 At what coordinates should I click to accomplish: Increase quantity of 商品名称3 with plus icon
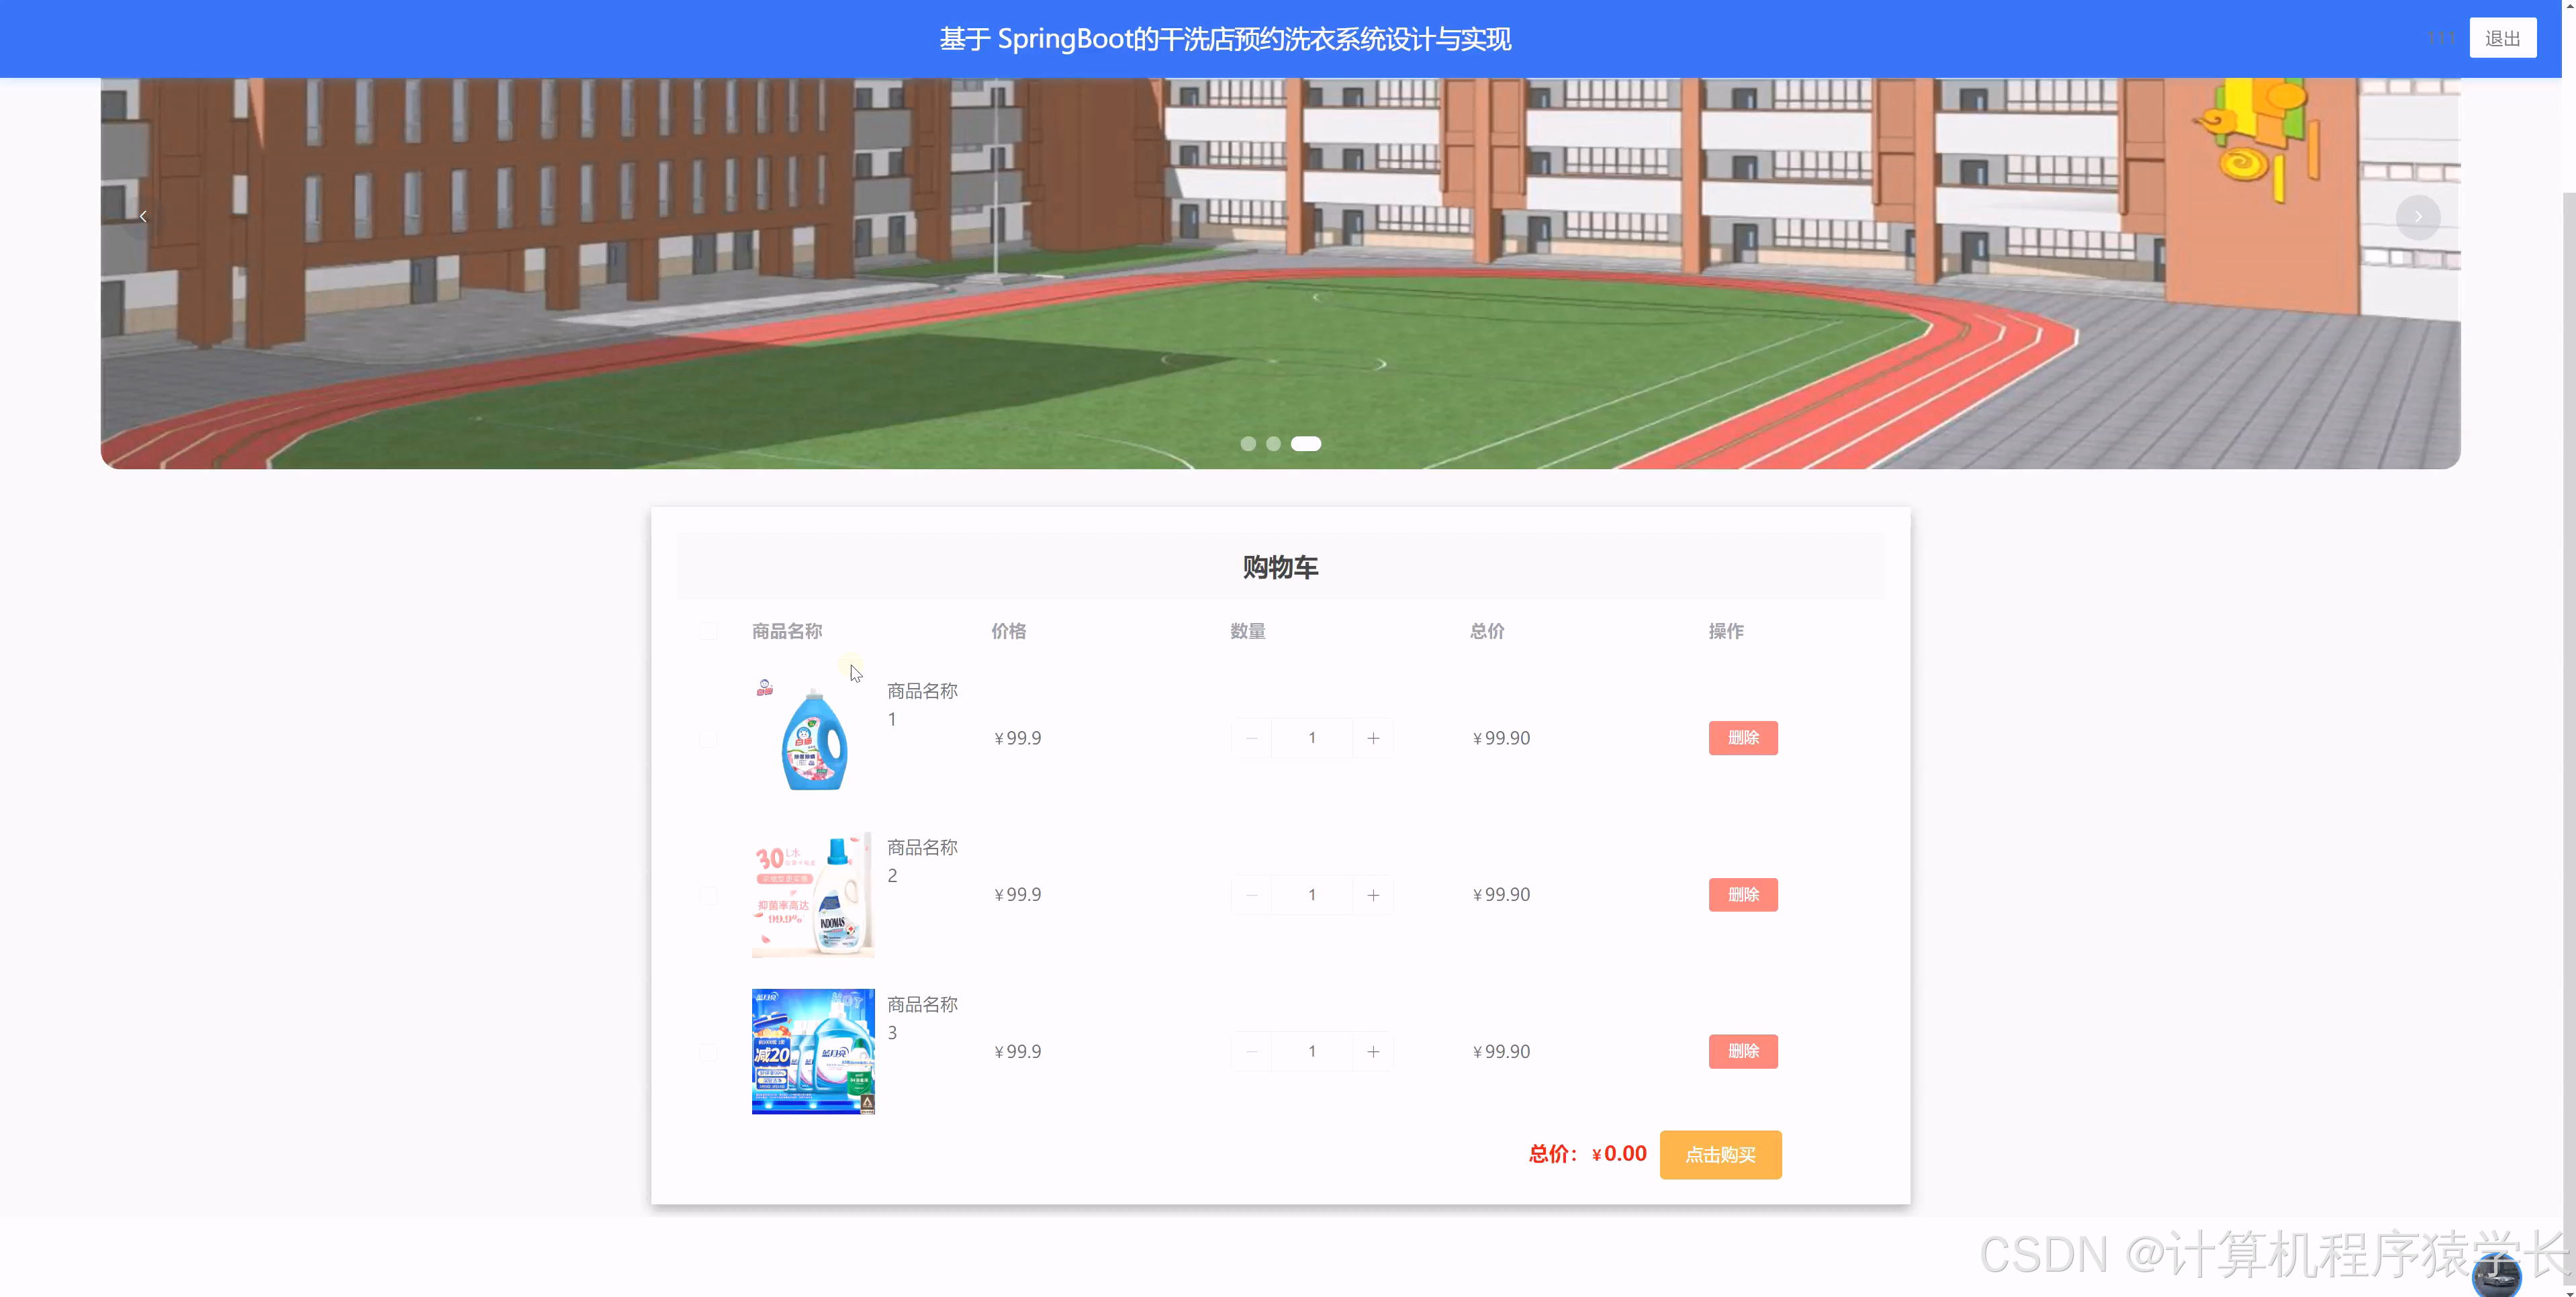coord(1373,1051)
